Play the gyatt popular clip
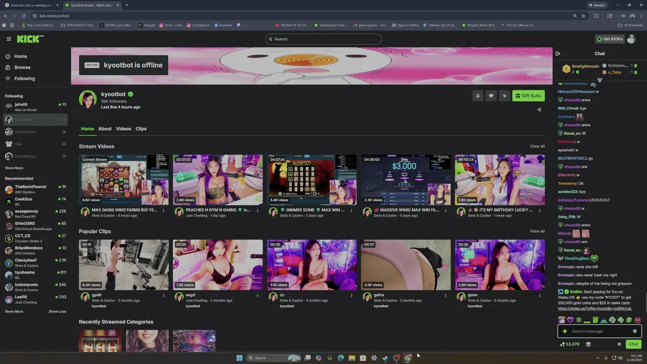The image size is (647, 364). tap(124, 265)
